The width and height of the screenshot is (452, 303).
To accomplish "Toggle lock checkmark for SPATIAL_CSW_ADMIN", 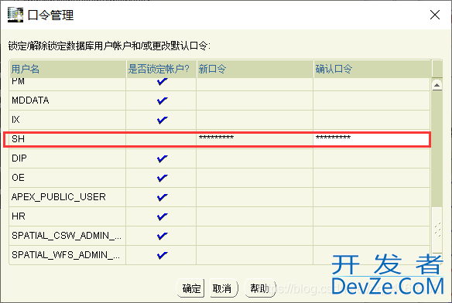I will (162, 236).
